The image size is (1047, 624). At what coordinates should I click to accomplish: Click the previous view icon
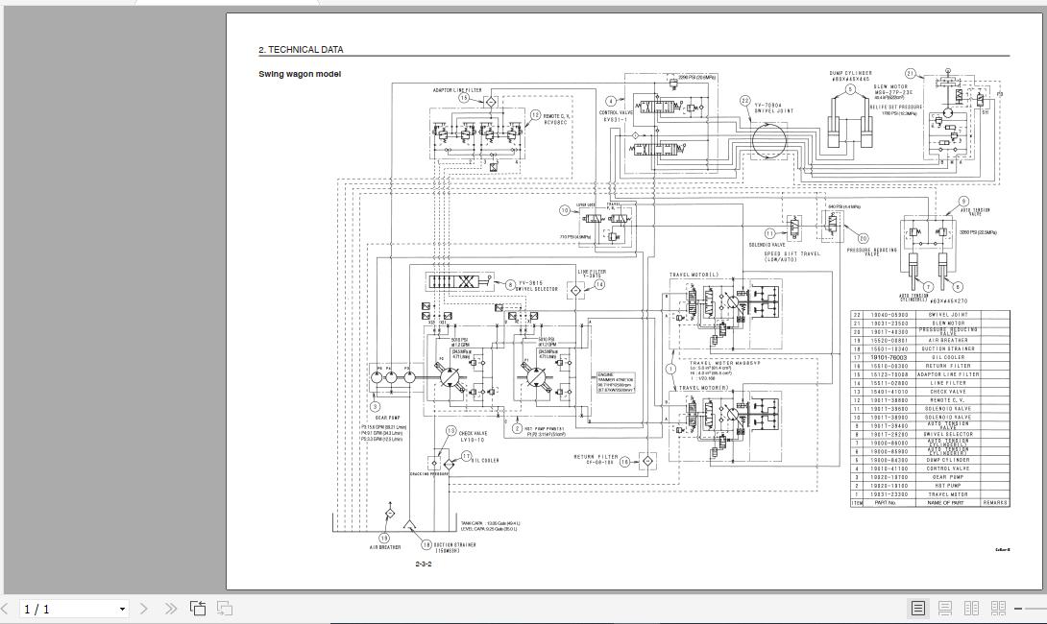[198, 608]
